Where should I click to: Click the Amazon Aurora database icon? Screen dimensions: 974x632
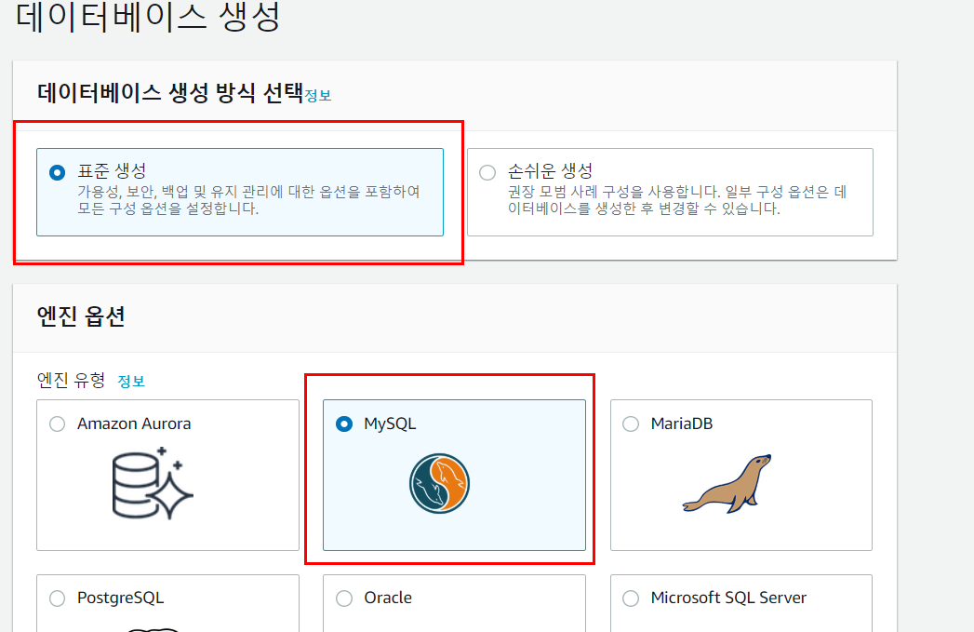click(x=153, y=483)
